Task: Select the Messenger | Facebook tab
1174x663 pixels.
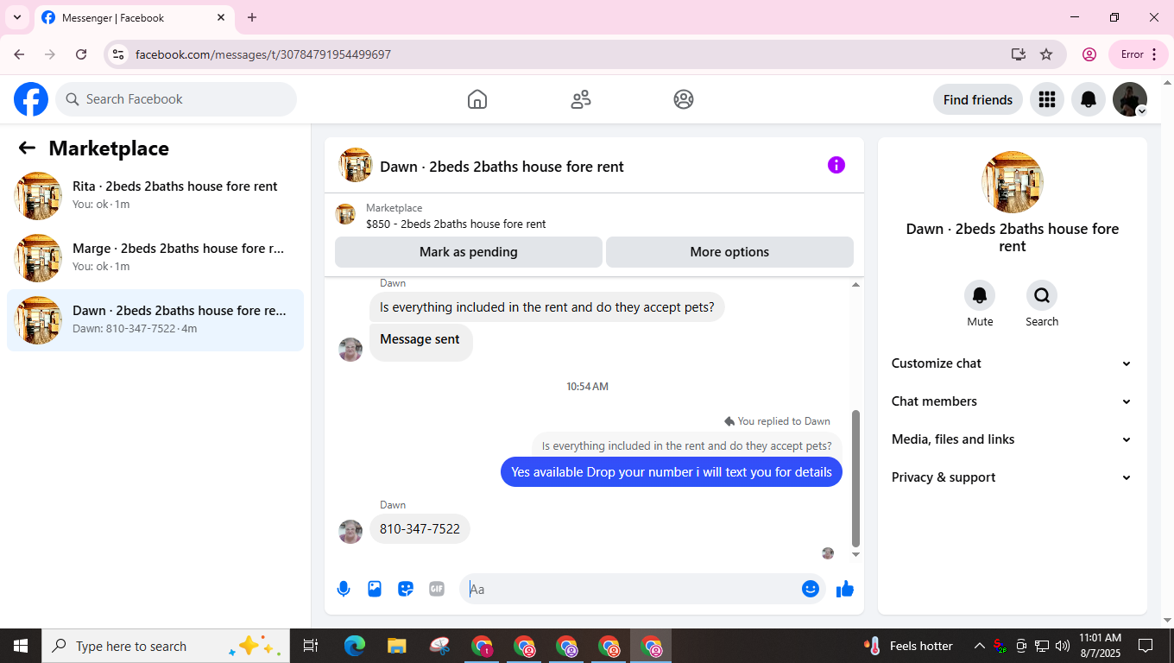Action: tap(134, 18)
